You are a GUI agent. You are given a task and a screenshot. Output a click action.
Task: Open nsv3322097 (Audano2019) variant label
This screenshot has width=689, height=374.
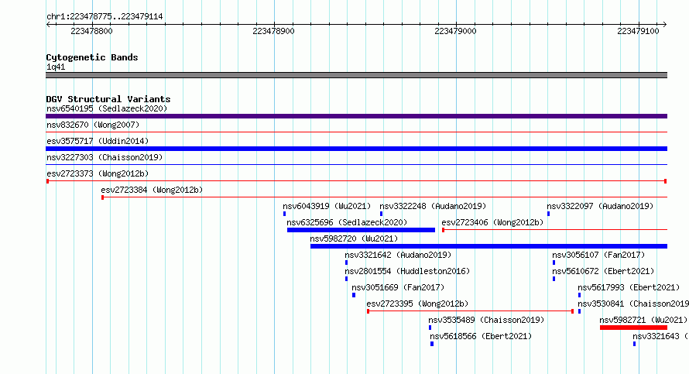[600, 206]
